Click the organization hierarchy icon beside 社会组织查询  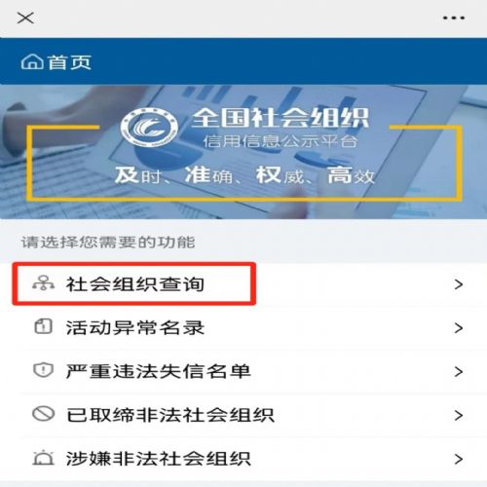click(43, 283)
